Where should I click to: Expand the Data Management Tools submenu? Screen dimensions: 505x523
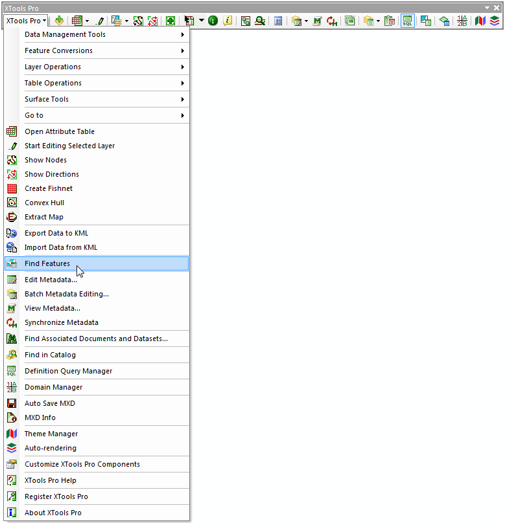(x=97, y=34)
